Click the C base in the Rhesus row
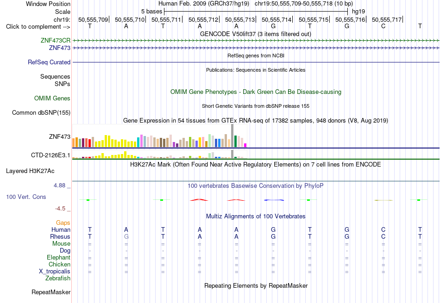440x303 pixels. (383, 236)
